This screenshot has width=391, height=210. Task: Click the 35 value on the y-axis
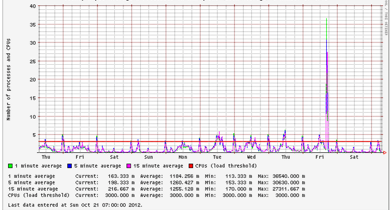click(x=33, y=24)
